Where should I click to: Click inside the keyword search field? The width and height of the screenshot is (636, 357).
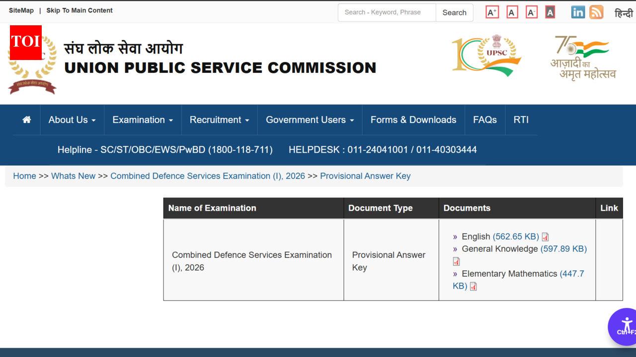[387, 12]
